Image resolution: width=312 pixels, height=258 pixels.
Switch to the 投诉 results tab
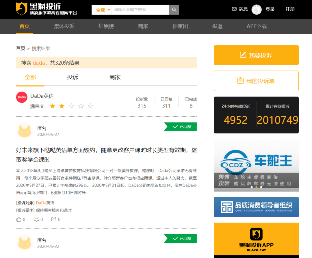(73, 77)
